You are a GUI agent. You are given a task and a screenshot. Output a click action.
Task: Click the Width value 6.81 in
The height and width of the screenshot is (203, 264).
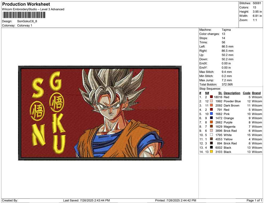tap(257, 16)
